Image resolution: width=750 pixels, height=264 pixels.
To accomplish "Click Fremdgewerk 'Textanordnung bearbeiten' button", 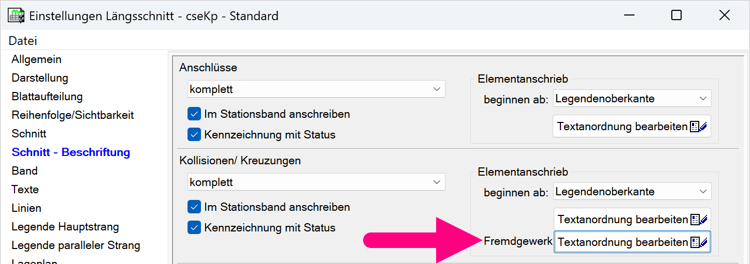I will (x=632, y=242).
